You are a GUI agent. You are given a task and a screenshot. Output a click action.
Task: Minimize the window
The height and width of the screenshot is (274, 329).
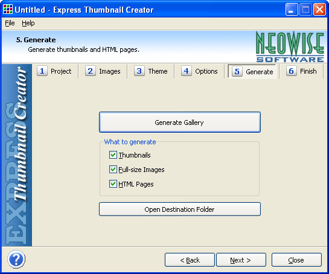292,10
